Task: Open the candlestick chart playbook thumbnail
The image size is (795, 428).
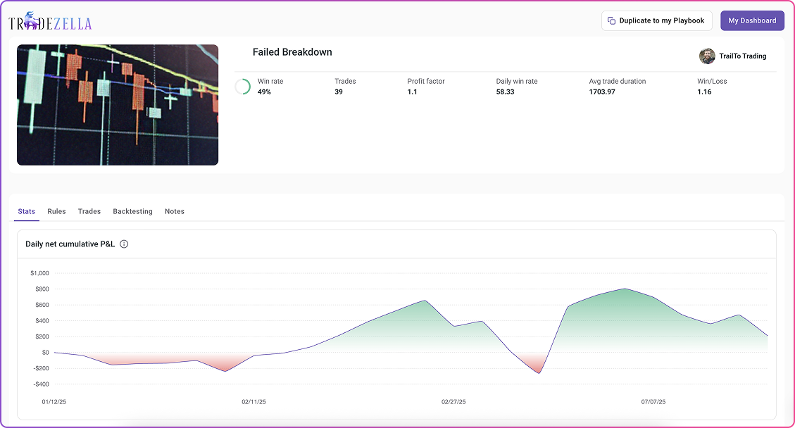Action: pos(118,105)
